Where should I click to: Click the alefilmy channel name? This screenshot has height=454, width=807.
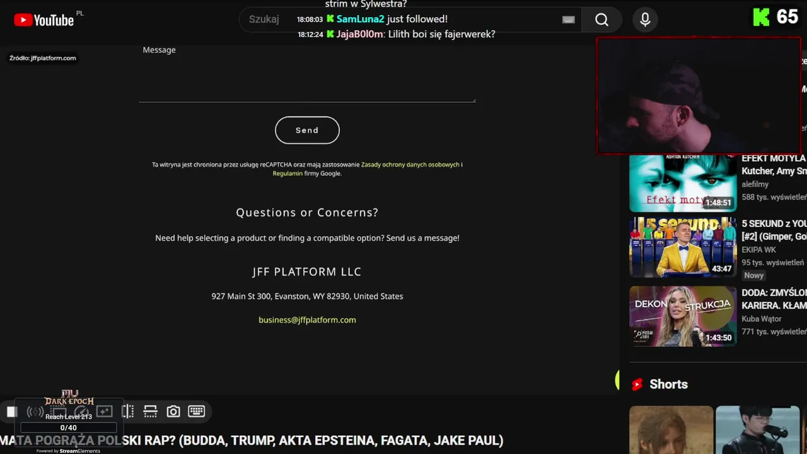pos(755,184)
